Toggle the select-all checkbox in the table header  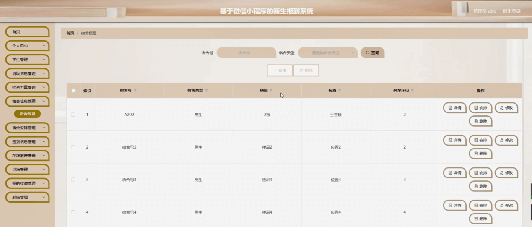click(x=73, y=91)
